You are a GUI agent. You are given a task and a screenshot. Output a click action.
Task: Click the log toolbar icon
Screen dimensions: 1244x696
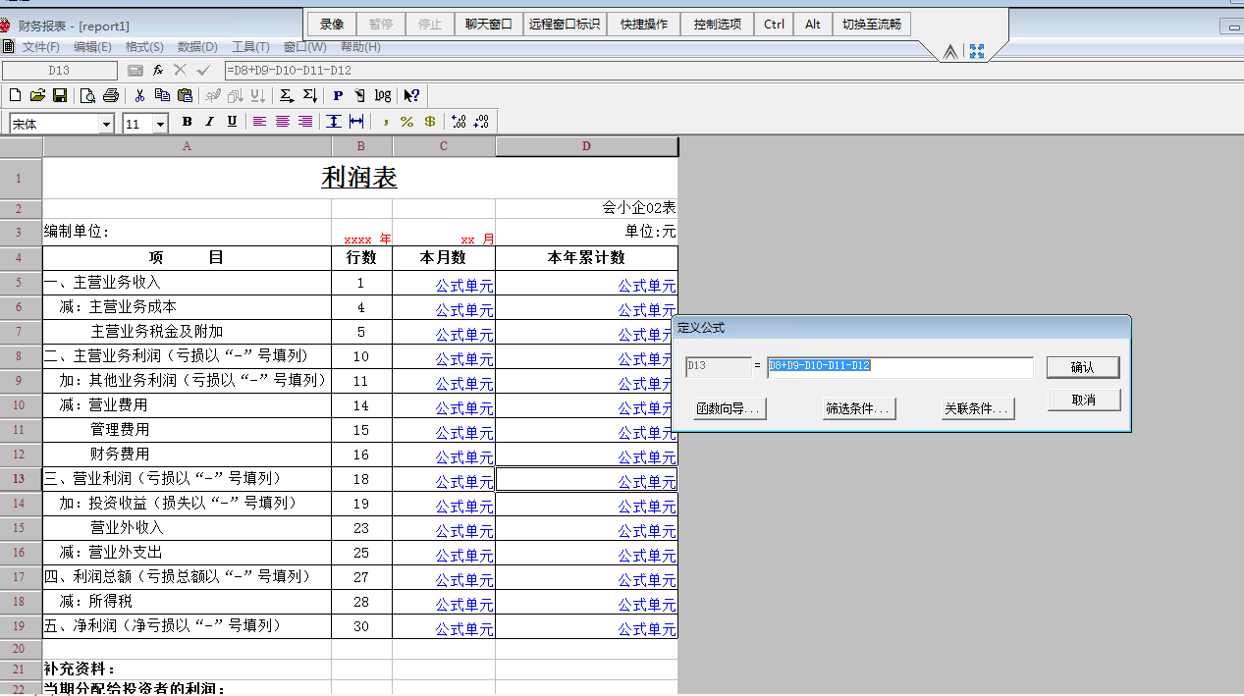[383, 95]
